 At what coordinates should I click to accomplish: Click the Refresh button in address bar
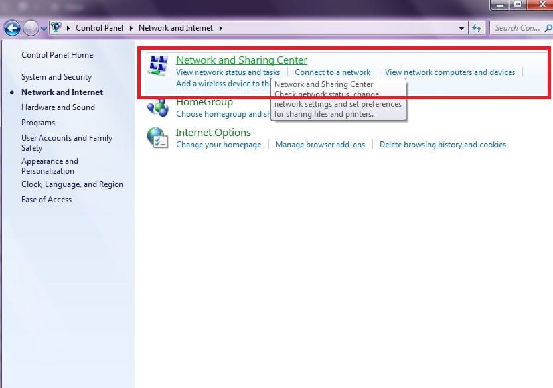[477, 29]
